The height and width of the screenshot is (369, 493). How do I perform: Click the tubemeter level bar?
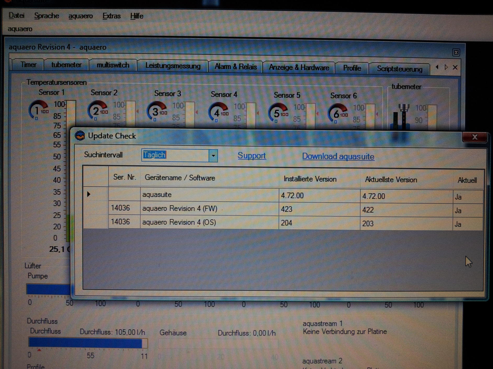pos(432,117)
